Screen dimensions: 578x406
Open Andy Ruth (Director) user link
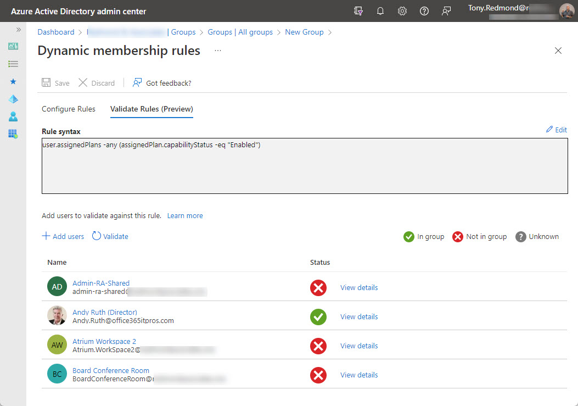(x=105, y=312)
